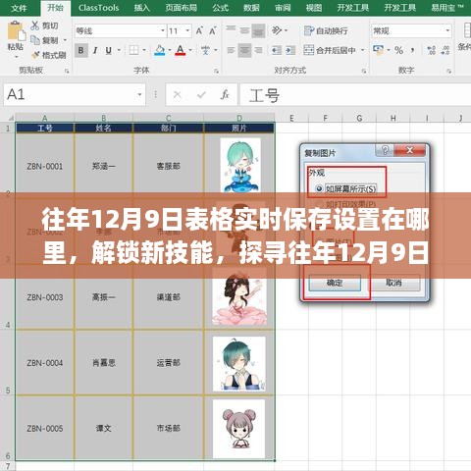Toggle Italic formatting
Screen dimensions: 471x471
95,50
